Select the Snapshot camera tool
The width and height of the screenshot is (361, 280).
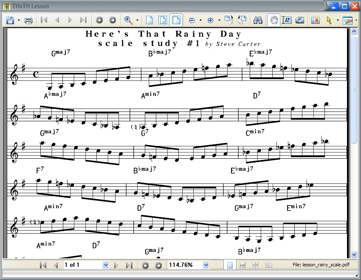tap(300, 20)
